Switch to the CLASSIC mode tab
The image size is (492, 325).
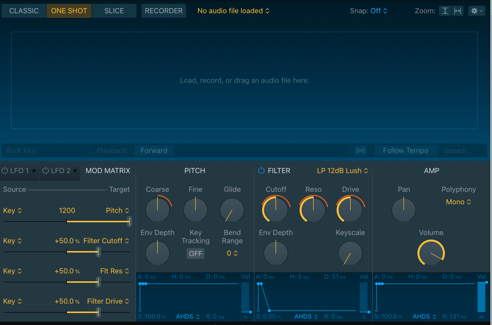point(24,11)
